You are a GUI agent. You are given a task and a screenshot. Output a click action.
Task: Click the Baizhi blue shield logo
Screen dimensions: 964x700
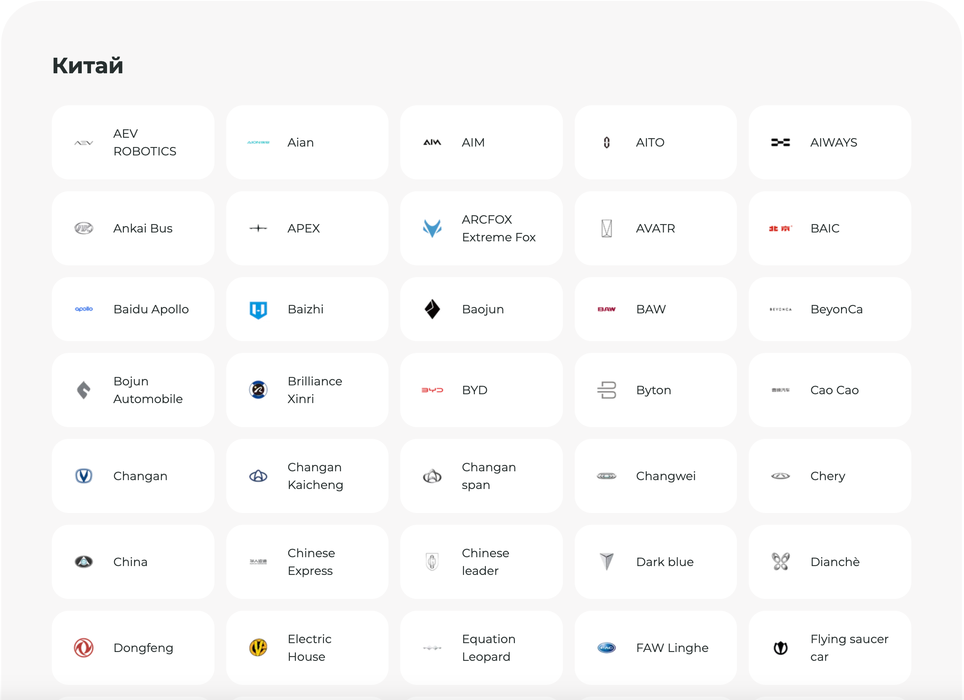point(258,310)
